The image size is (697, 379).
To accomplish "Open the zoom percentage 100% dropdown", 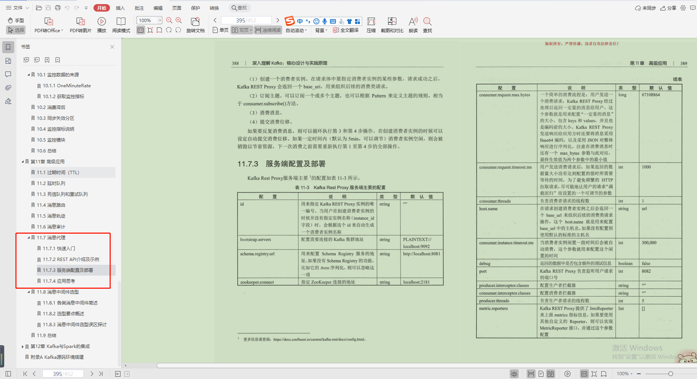I will [160, 20].
